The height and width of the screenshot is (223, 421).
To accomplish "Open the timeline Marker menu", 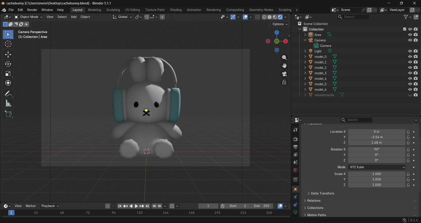I will [31, 206].
